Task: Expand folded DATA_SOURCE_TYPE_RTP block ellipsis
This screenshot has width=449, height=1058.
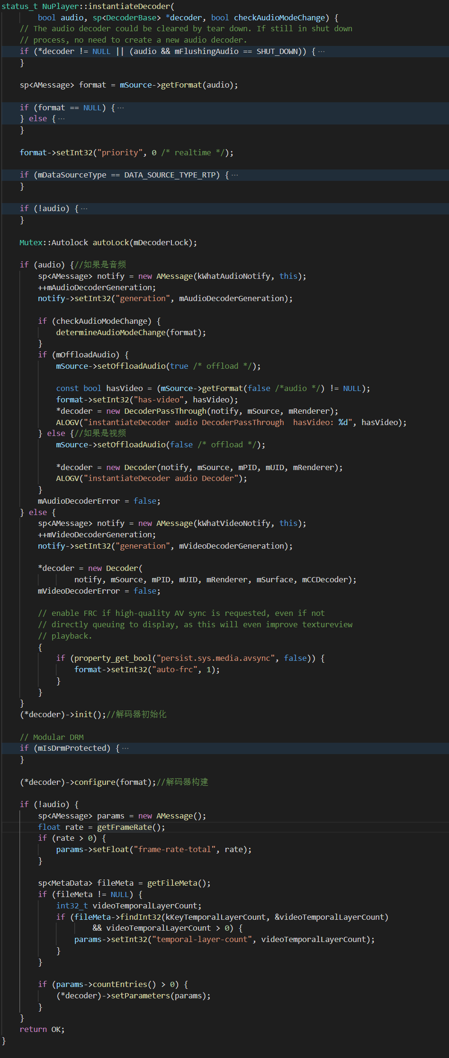Action: (235, 175)
